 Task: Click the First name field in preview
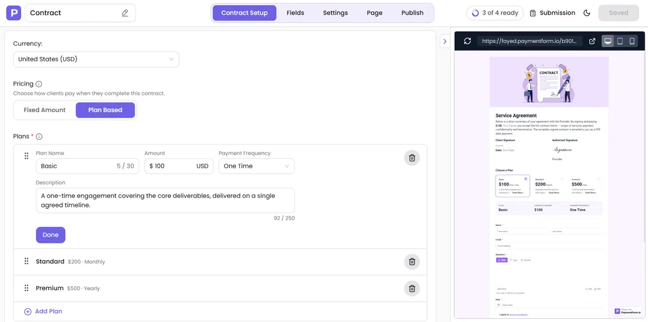(x=521, y=232)
